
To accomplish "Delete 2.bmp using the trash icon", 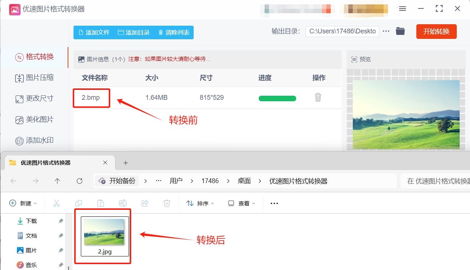I will (317, 98).
